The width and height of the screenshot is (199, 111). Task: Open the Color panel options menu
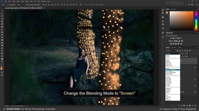(x=197, y=9)
